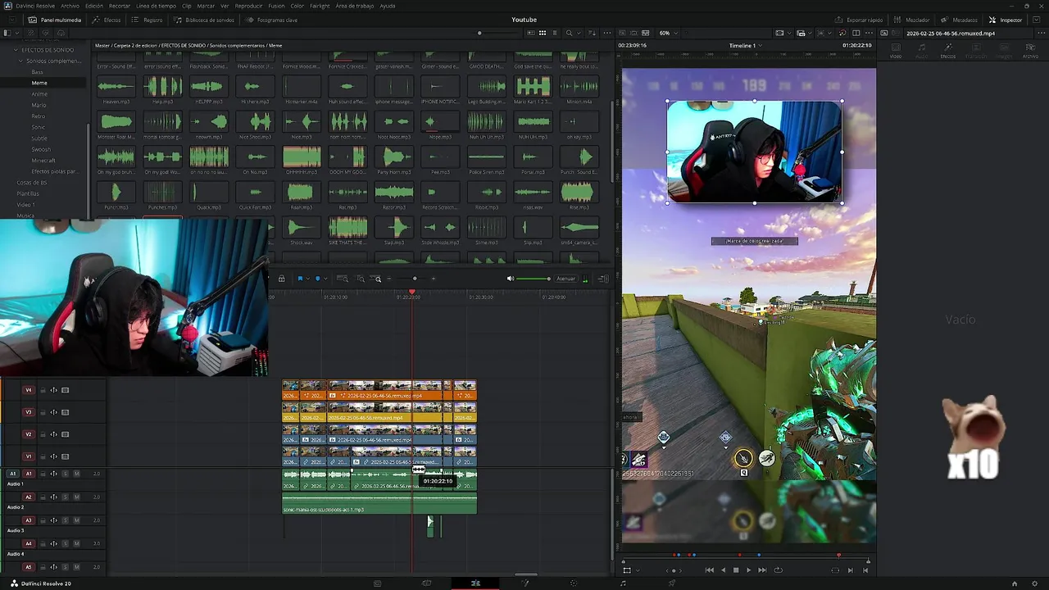Select the heaven.mp3 sound clip

click(116, 90)
